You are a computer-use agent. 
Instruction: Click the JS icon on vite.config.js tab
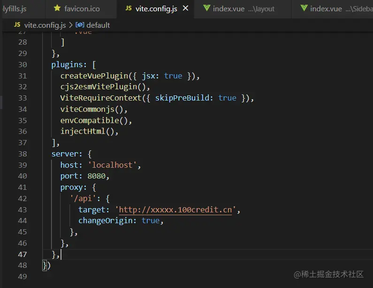[129, 8]
